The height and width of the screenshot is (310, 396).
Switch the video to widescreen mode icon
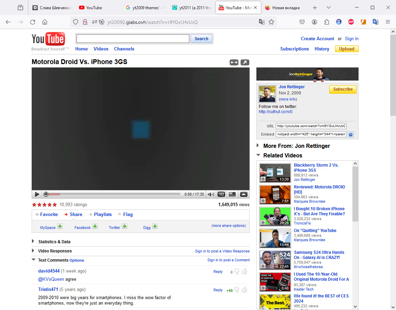(x=234, y=62)
